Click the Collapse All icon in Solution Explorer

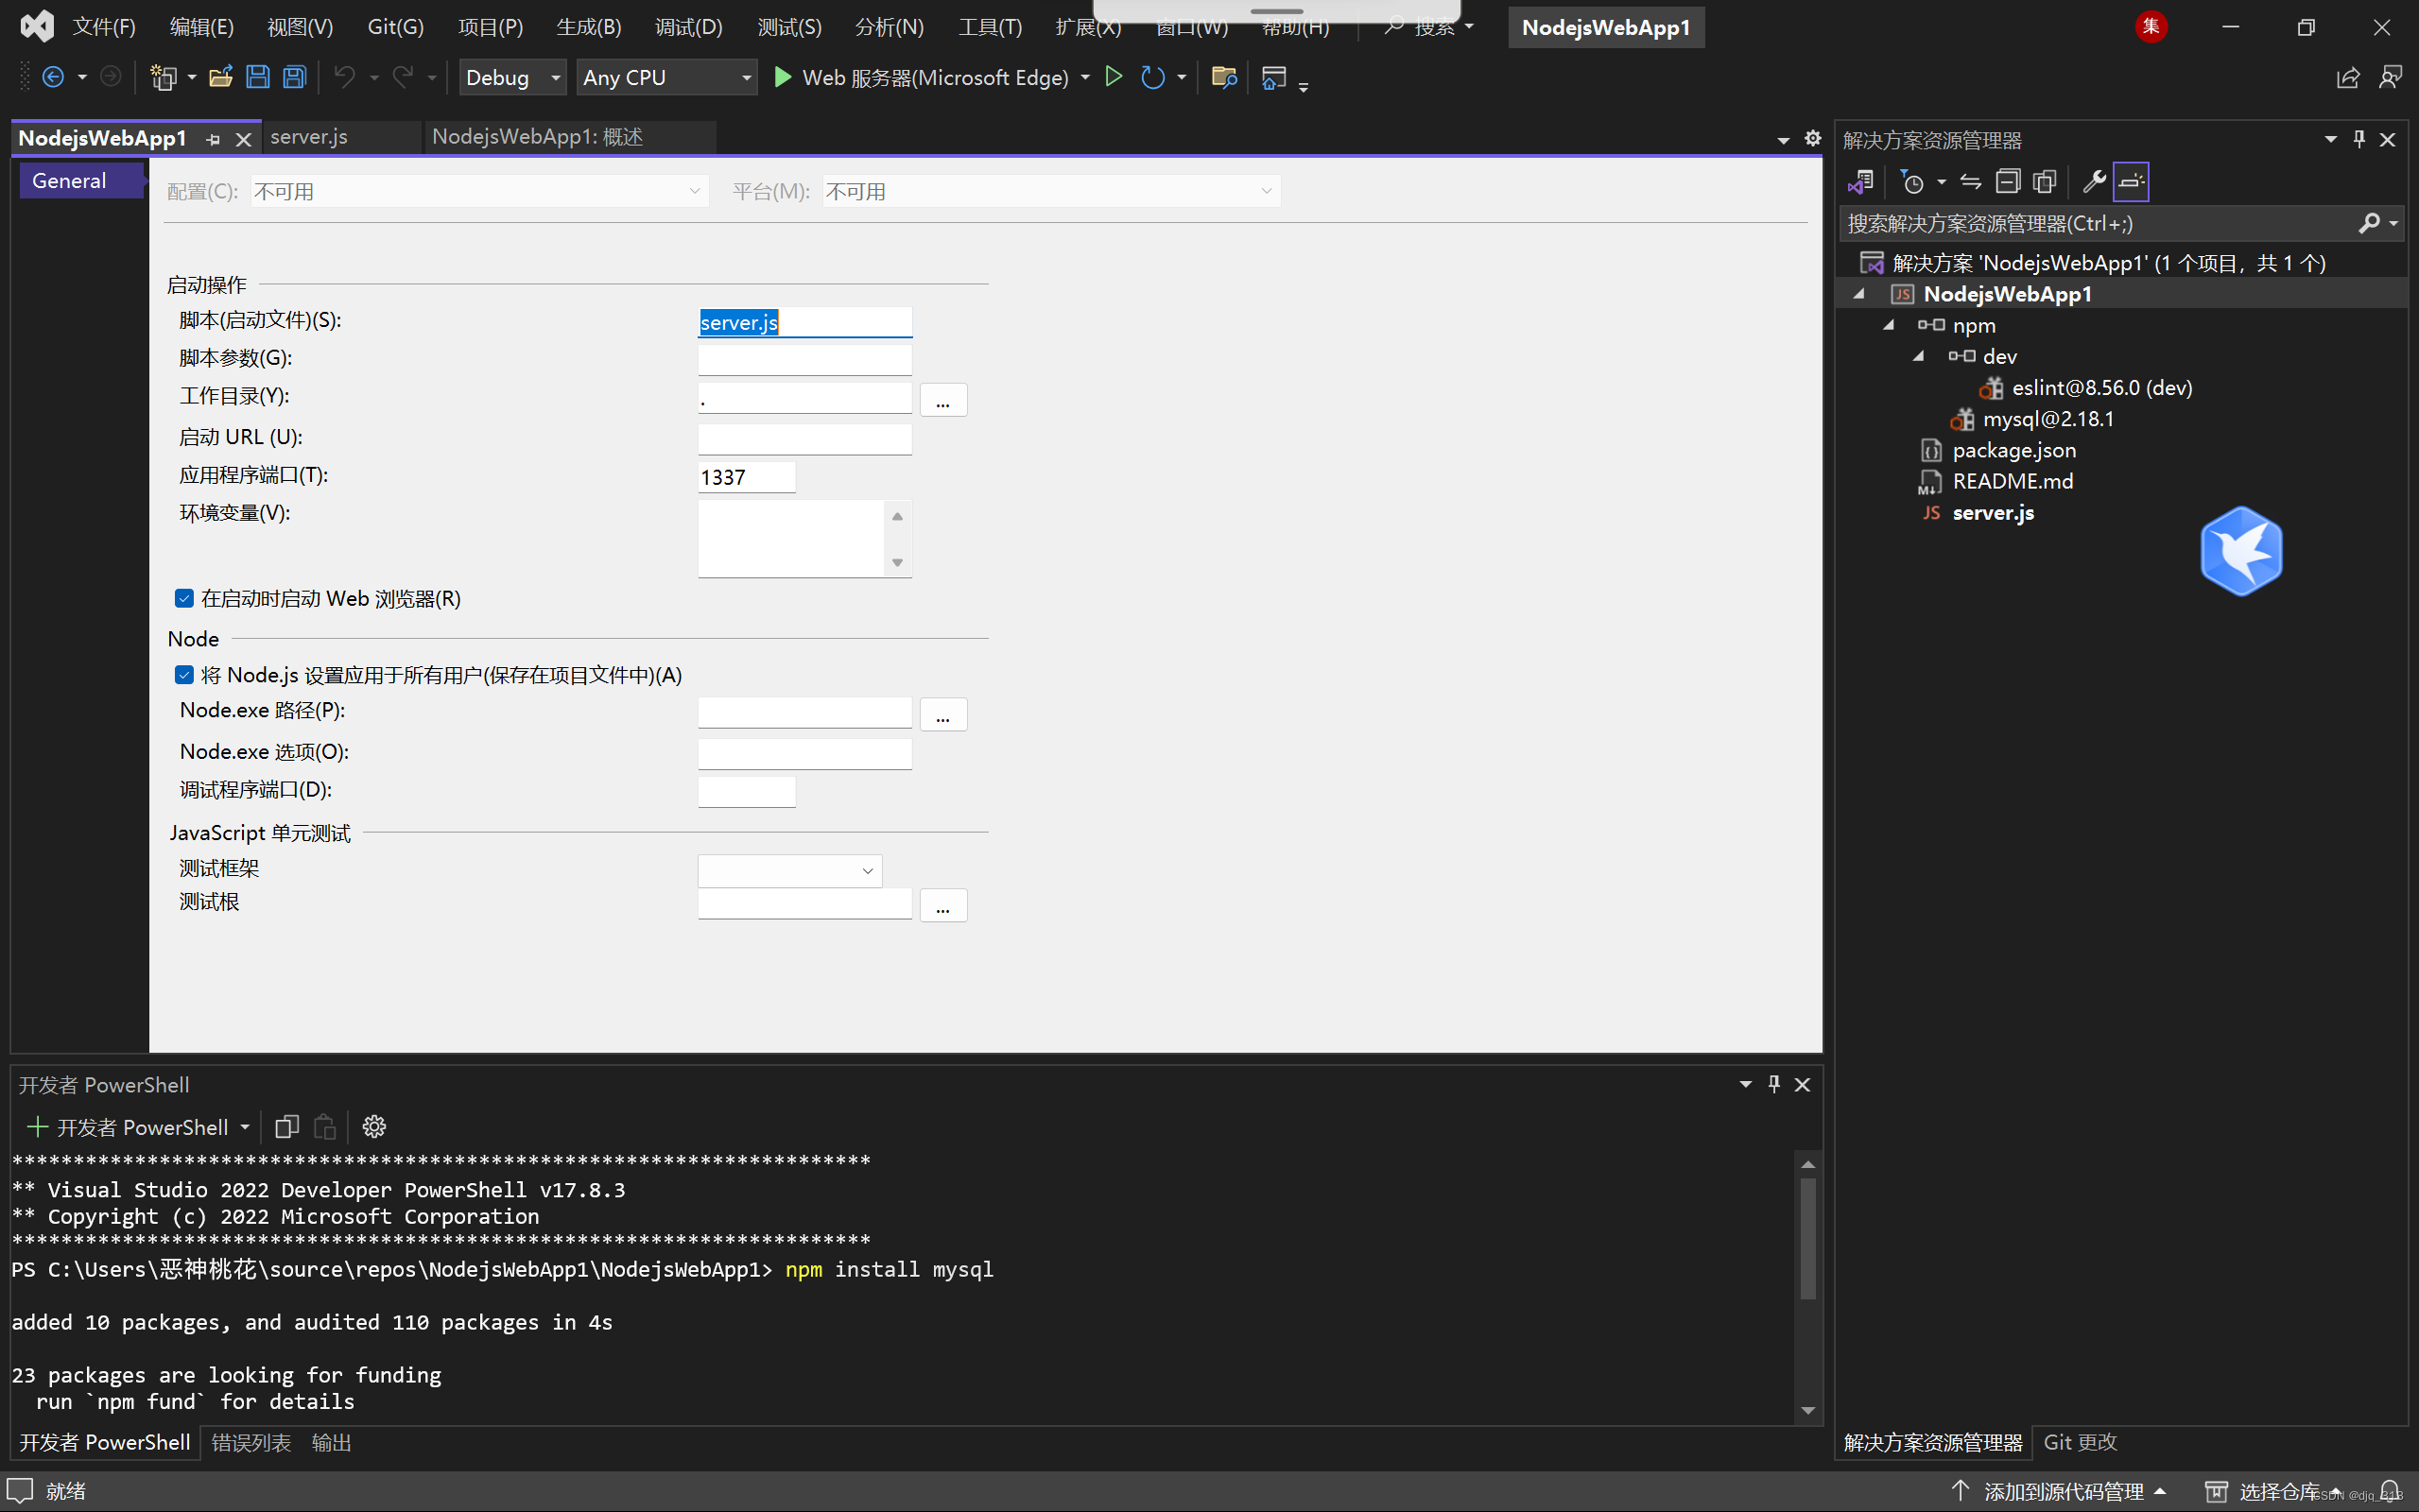[2007, 181]
